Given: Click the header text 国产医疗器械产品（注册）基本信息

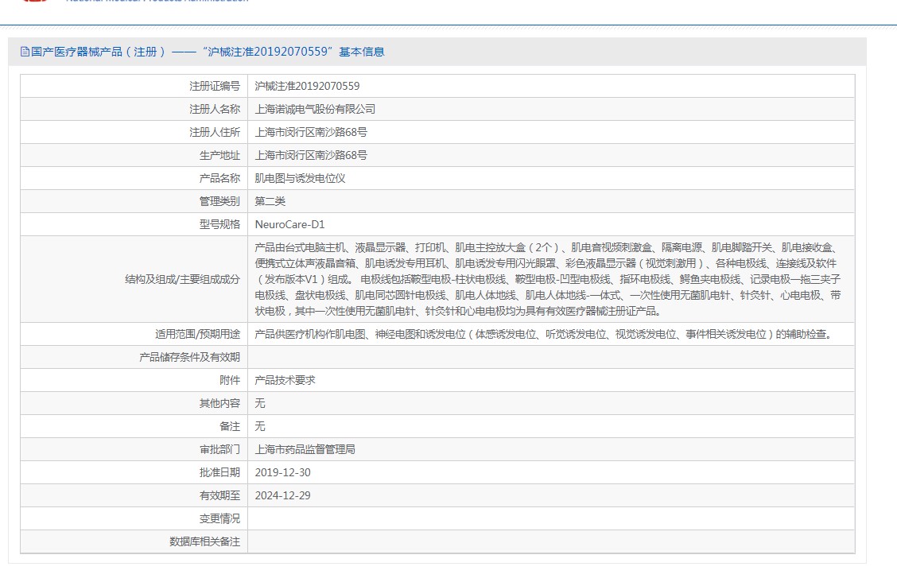Looking at the screenshot, I should pyautogui.click(x=208, y=52).
